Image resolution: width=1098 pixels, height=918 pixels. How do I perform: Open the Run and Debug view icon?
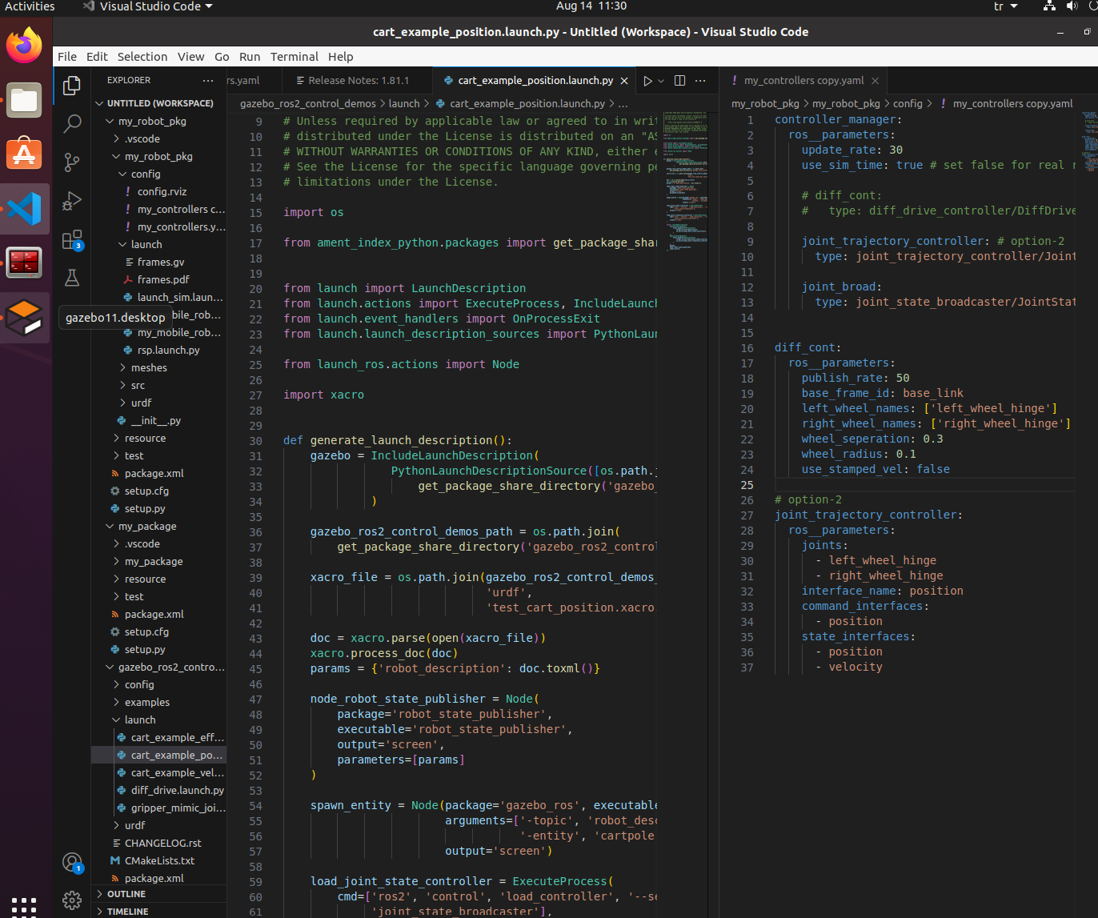(x=72, y=200)
